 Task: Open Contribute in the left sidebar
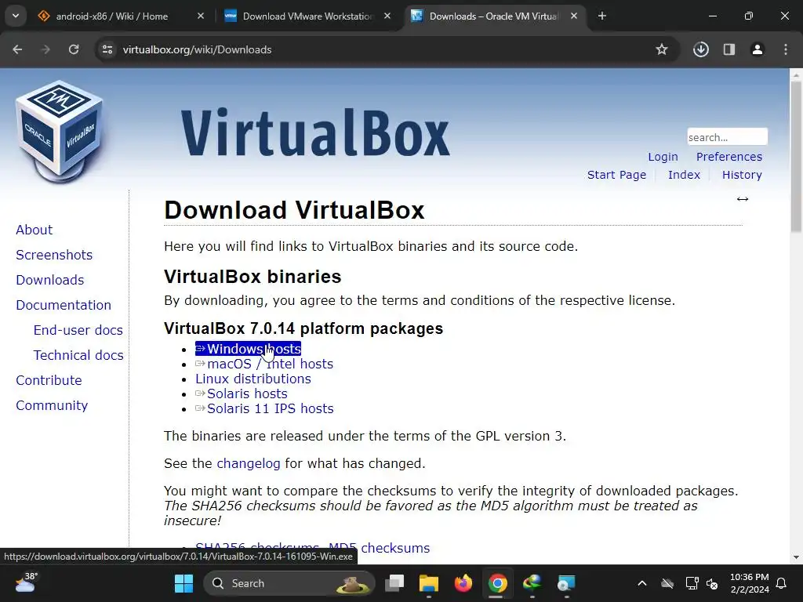(49, 380)
